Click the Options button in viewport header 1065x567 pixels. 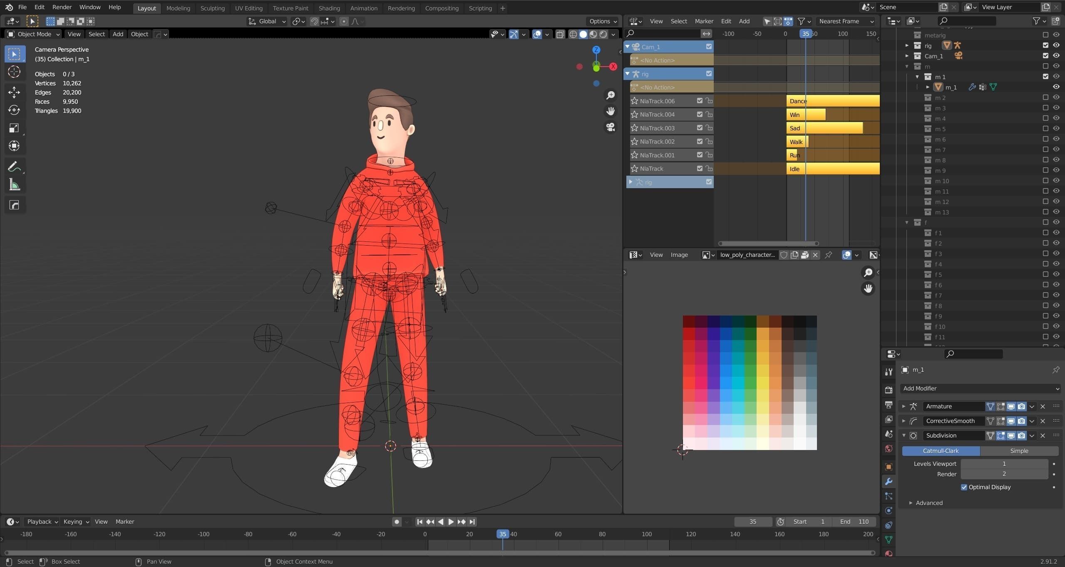tap(603, 21)
